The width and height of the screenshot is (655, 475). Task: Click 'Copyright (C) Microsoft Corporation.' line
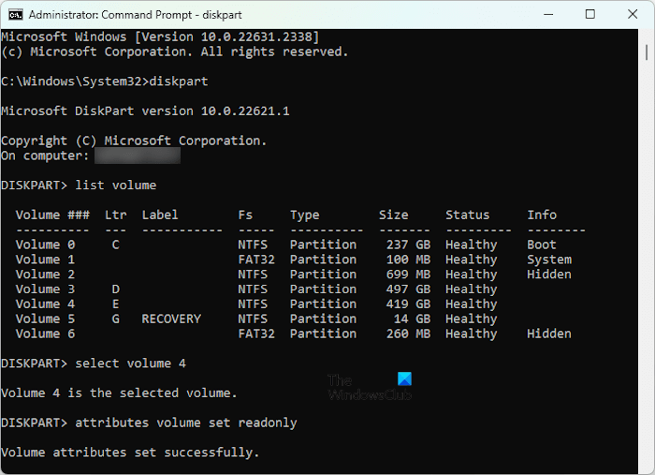(134, 141)
